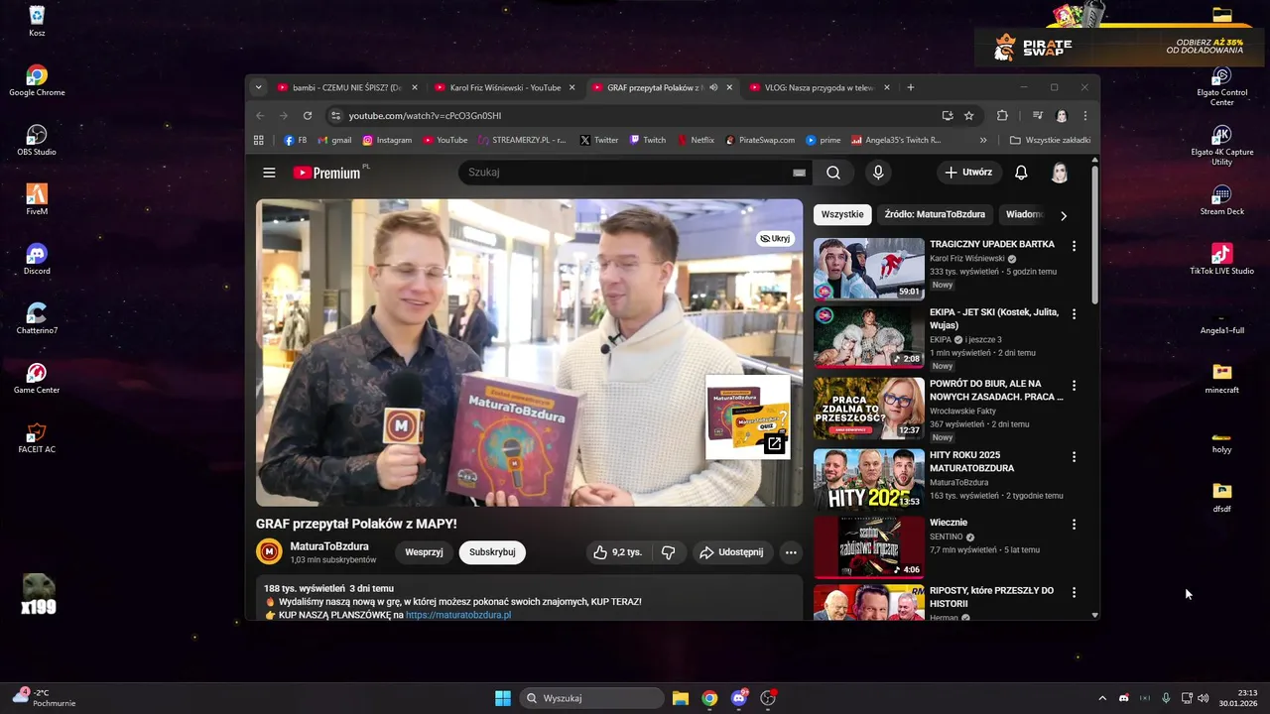1270x714 pixels.
Task: Open options for HITY ROKU 2025 video
Action: 1074,456
